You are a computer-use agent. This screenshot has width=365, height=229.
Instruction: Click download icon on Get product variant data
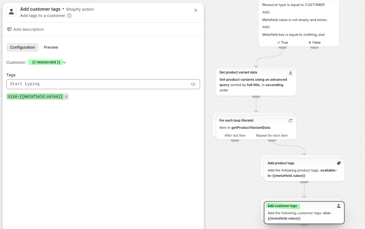(290, 73)
